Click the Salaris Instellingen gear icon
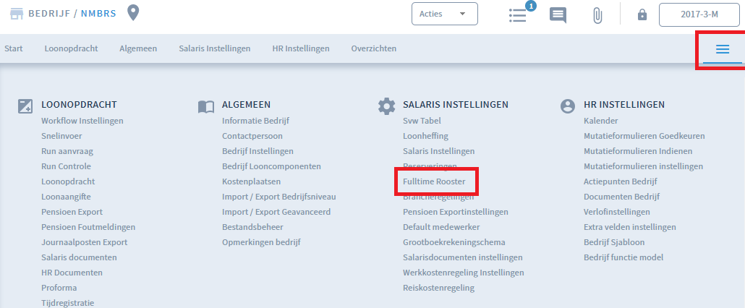Screen dimensions: 745x308 (386, 106)
